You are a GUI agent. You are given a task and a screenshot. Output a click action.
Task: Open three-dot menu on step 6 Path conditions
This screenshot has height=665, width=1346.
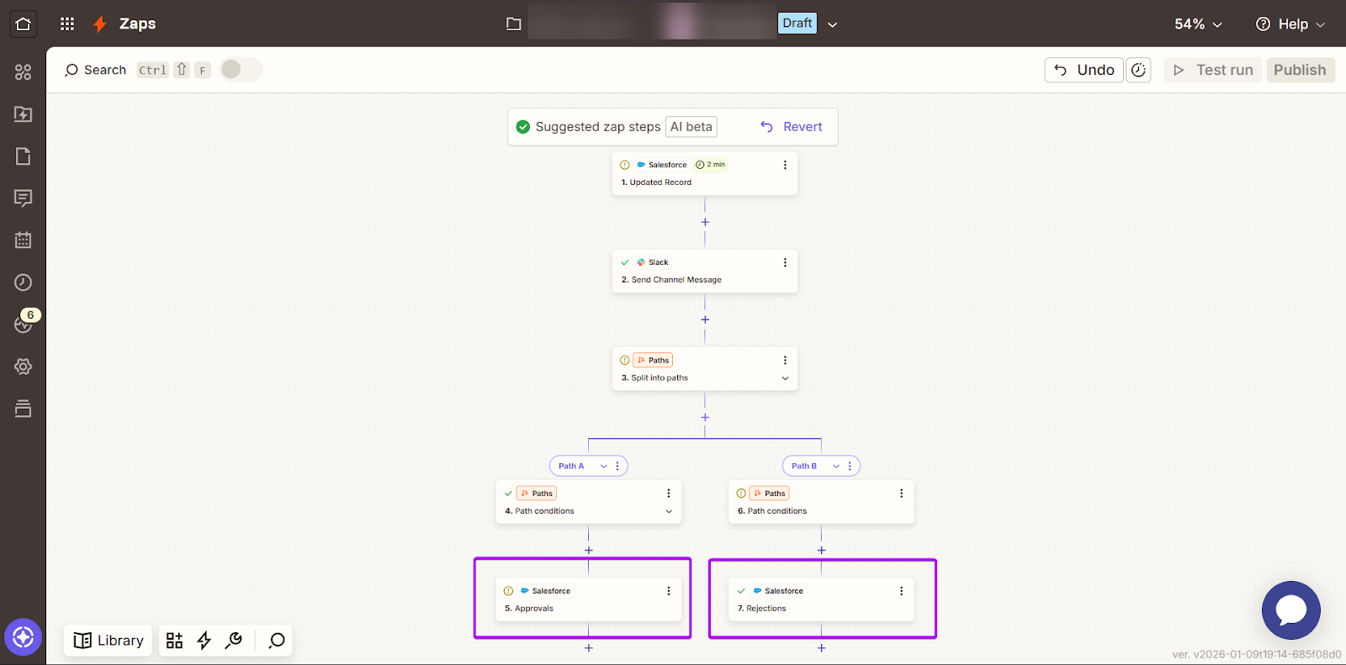(901, 493)
